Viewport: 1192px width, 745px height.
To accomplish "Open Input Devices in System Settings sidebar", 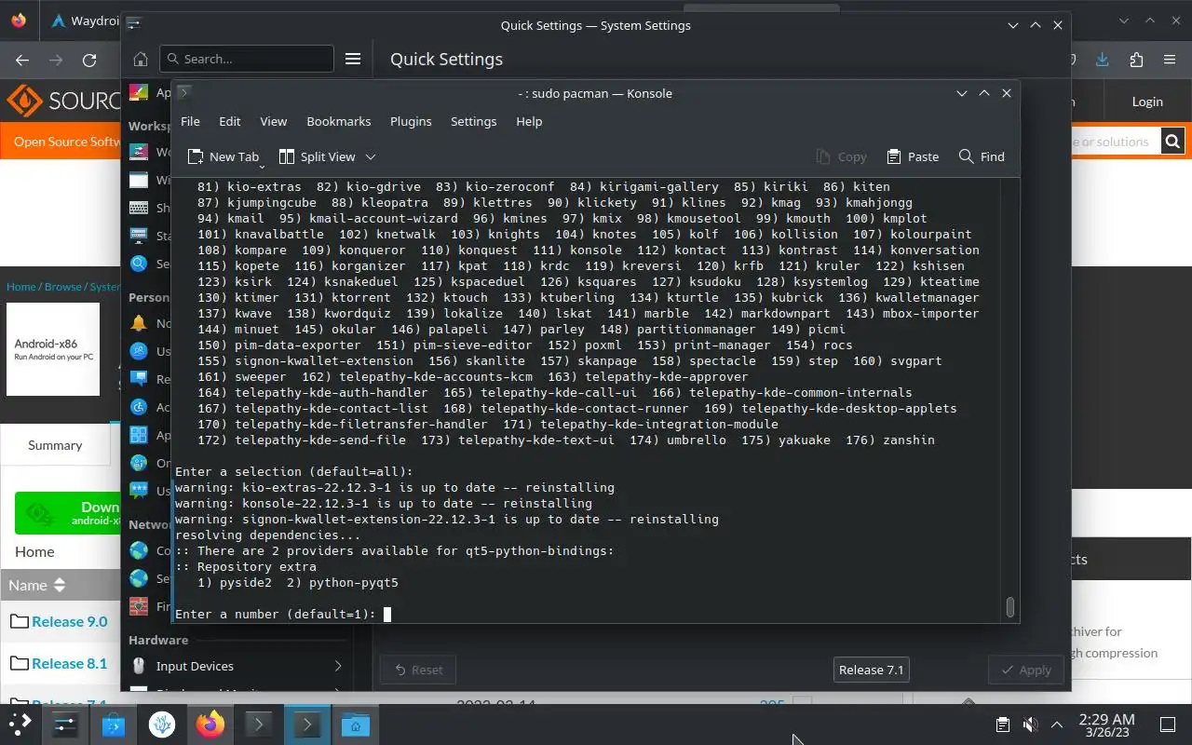I will (x=237, y=666).
